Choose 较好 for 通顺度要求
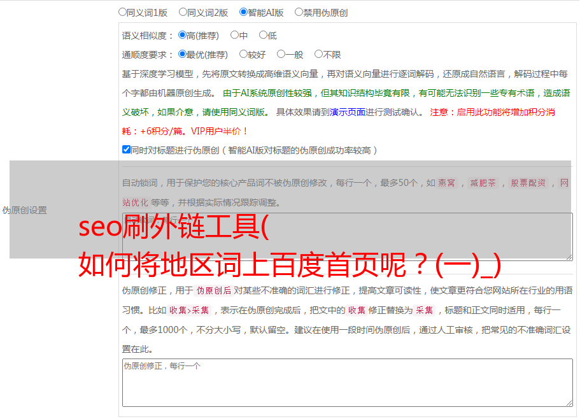Screen dimensions: 580x419 pos(243,54)
